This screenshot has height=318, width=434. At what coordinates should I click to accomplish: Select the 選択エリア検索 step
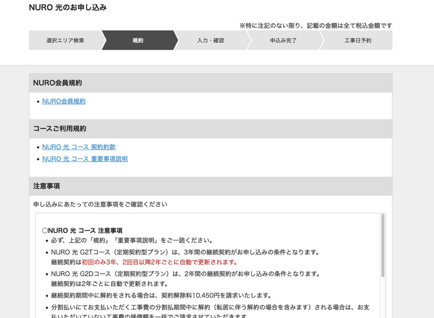[65, 40]
